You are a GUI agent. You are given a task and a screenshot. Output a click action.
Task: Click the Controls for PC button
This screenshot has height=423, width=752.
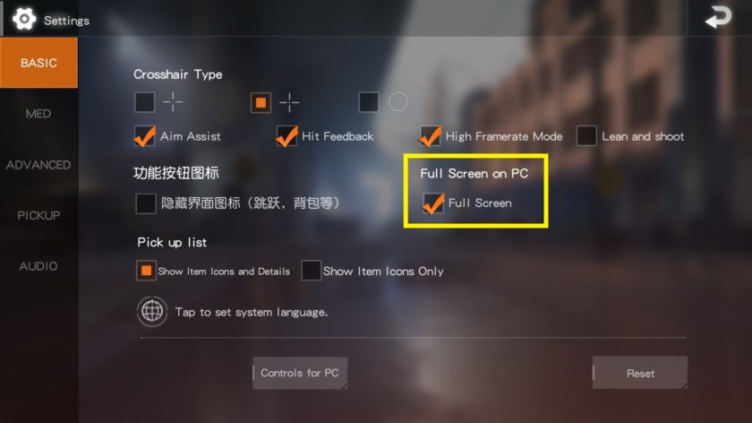click(300, 373)
